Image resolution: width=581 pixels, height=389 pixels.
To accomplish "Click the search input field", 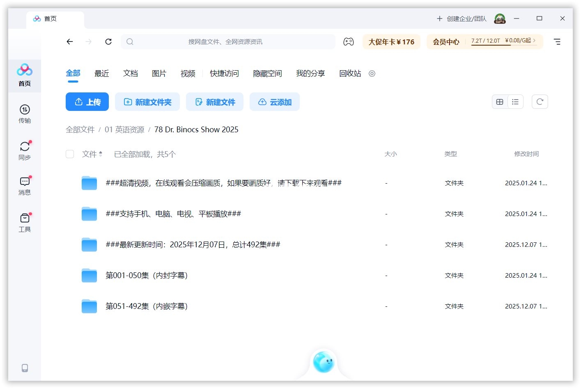I will [228, 41].
